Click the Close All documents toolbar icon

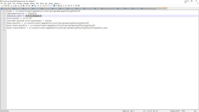pos(13,6)
